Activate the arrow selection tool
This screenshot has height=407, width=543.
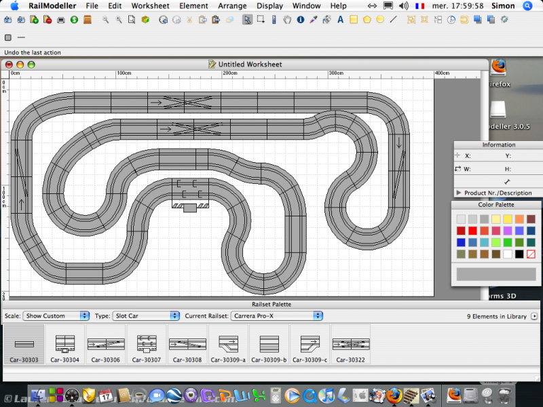tap(248, 20)
